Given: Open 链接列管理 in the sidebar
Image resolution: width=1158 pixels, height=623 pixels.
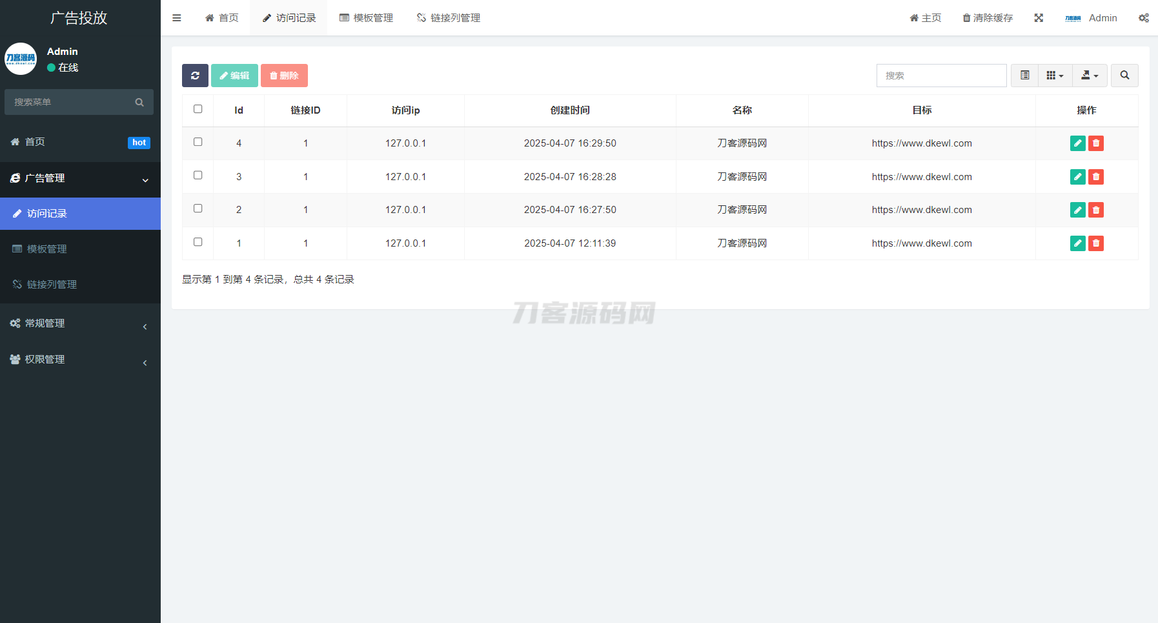Looking at the screenshot, I should tap(52, 285).
